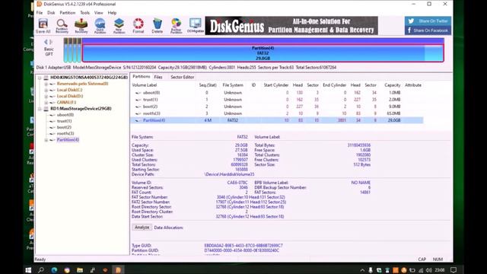487x274 pixels.
Task: Open the Tools menu
Action: pos(84,13)
